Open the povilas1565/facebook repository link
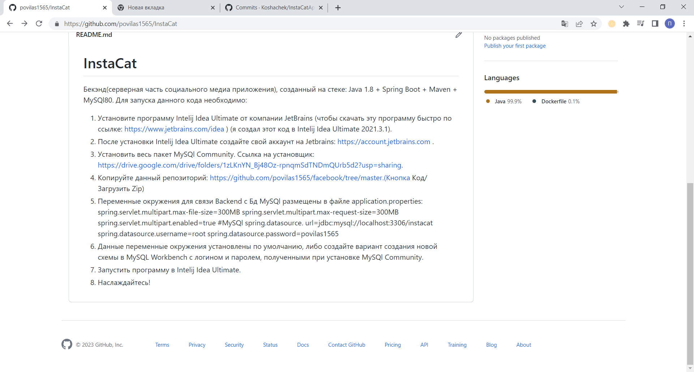The image size is (694, 372). tap(310, 178)
